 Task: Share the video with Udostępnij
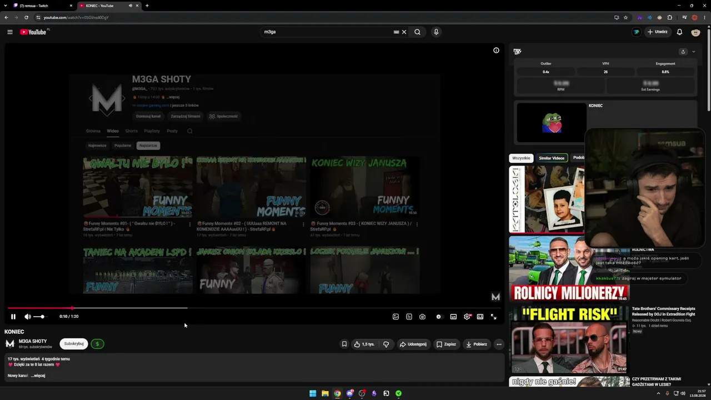(x=413, y=344)
